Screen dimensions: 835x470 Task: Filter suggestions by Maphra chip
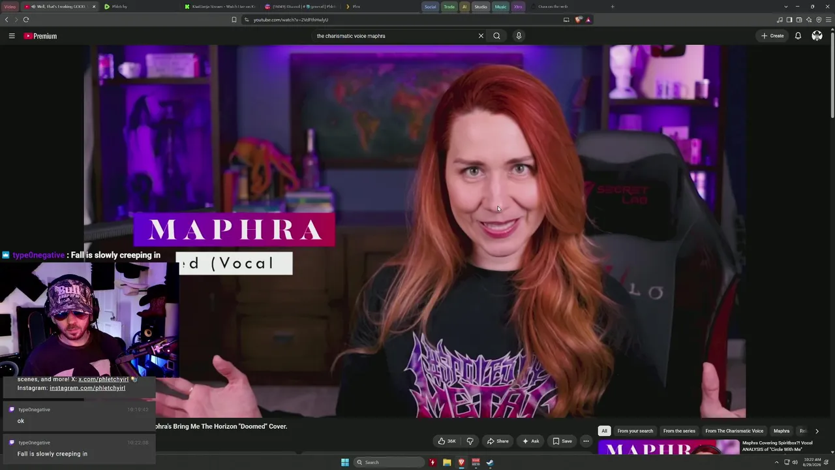pyautogui.click(x=782, y=431)
